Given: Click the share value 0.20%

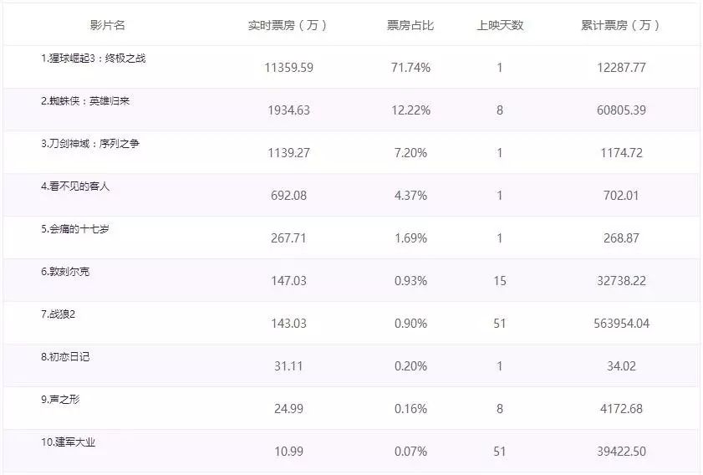Looking at the screenshot, I should tap(410, 366).
